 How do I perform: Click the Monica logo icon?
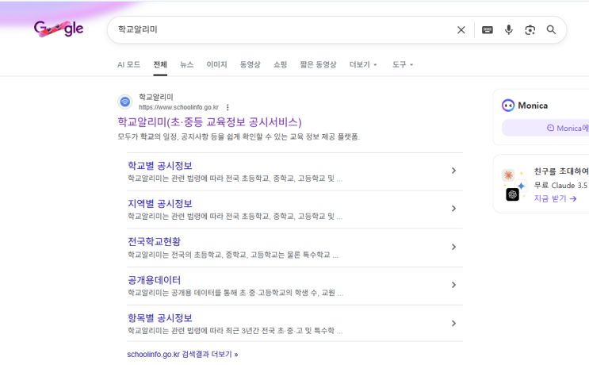(x=508, y=106)
